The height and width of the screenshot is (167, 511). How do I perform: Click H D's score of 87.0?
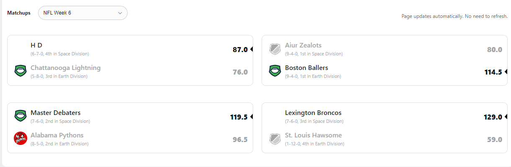click(240, 50)
